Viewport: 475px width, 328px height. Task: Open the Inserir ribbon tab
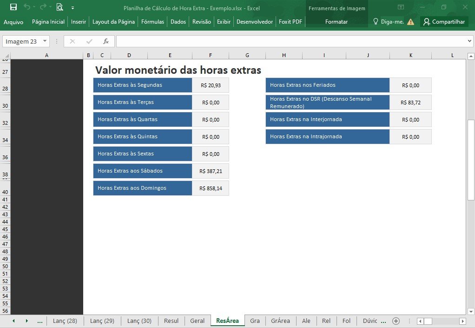coord(79,22)
